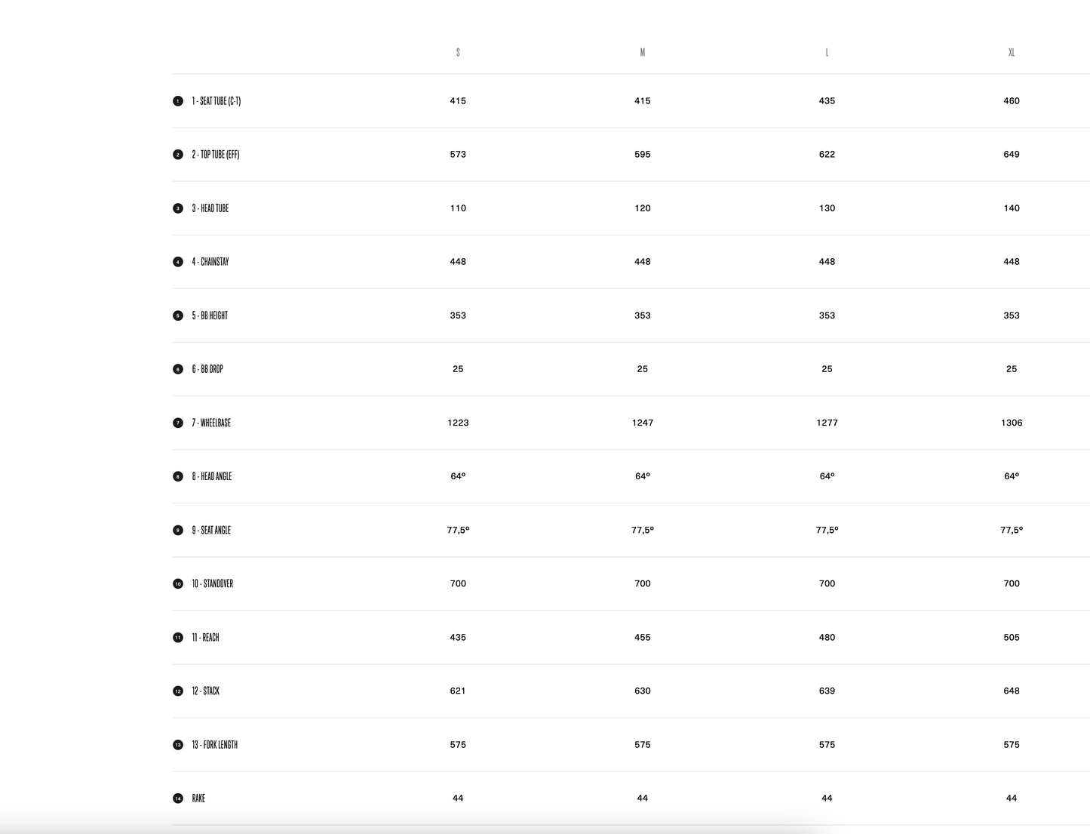The width and height of the screenshot is (1090, 834).
Task: Click the number 4 Chainstay bullet icon
Action: click(178, 262)
